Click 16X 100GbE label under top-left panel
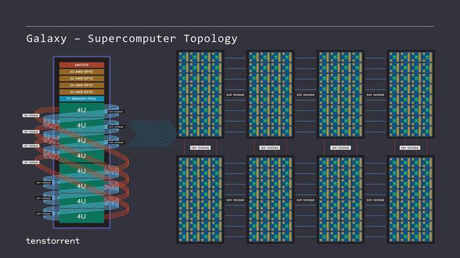The width and height of the screenshot is (460, 258). point(200,148)
